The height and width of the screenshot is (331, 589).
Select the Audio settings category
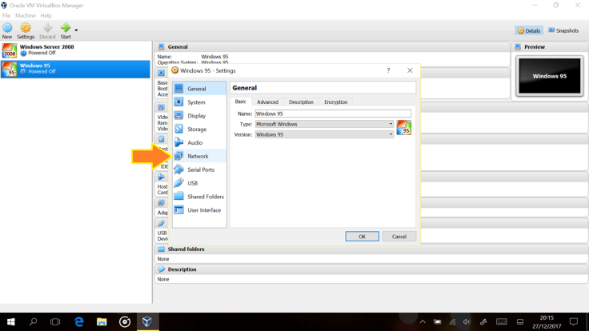(194, 143)
